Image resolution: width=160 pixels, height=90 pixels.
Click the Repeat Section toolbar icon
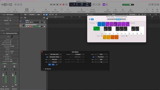tap(107, 10)
